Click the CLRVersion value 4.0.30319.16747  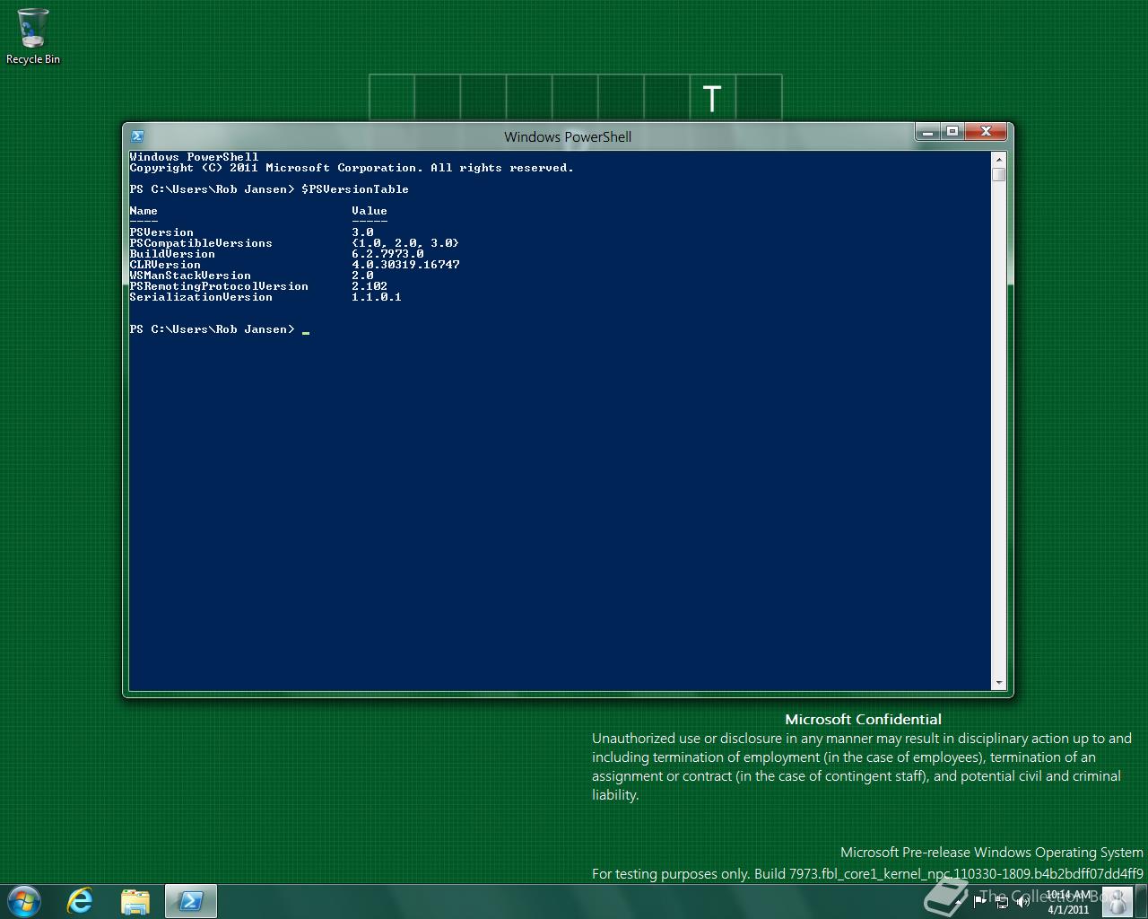tap(405, 265)
